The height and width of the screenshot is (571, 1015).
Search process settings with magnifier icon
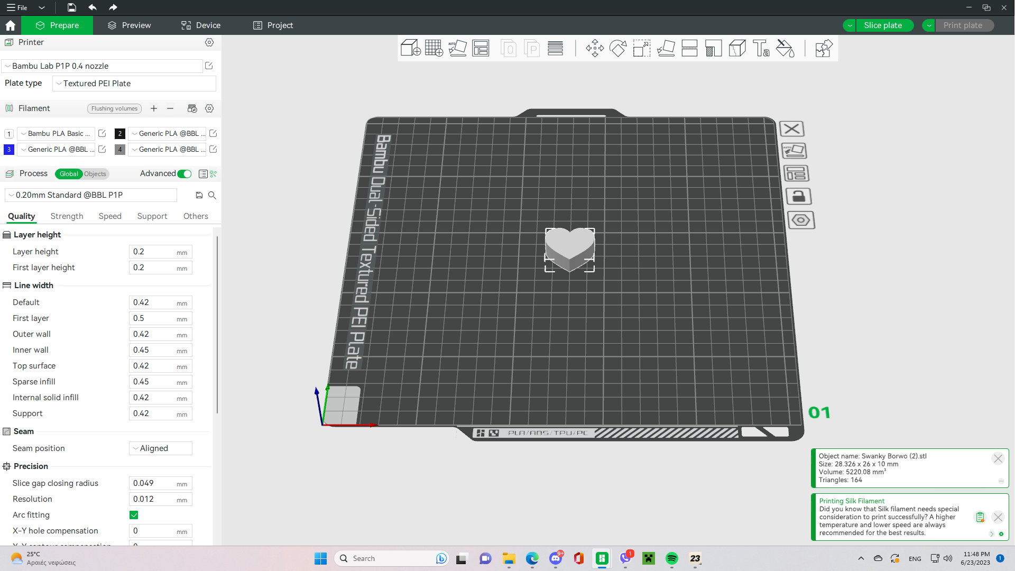(x=212, y=195)
